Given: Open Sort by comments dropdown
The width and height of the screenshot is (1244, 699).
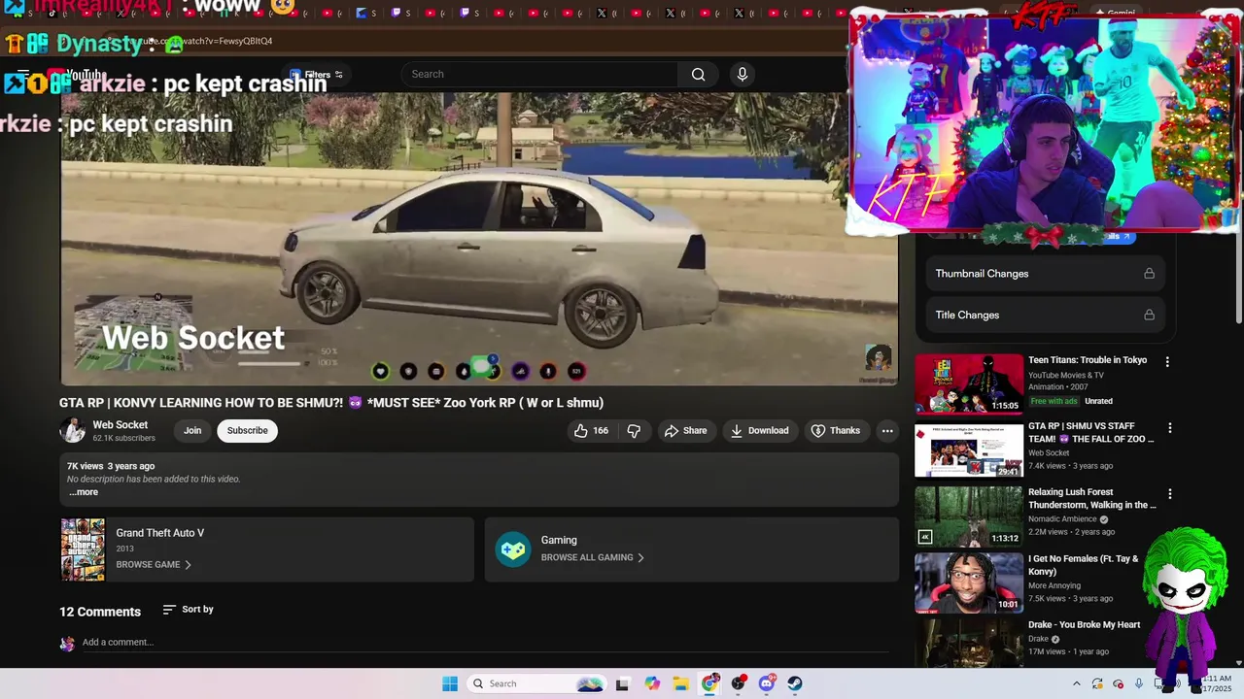Looking at the screenshot, I should [x=188, y=610].
